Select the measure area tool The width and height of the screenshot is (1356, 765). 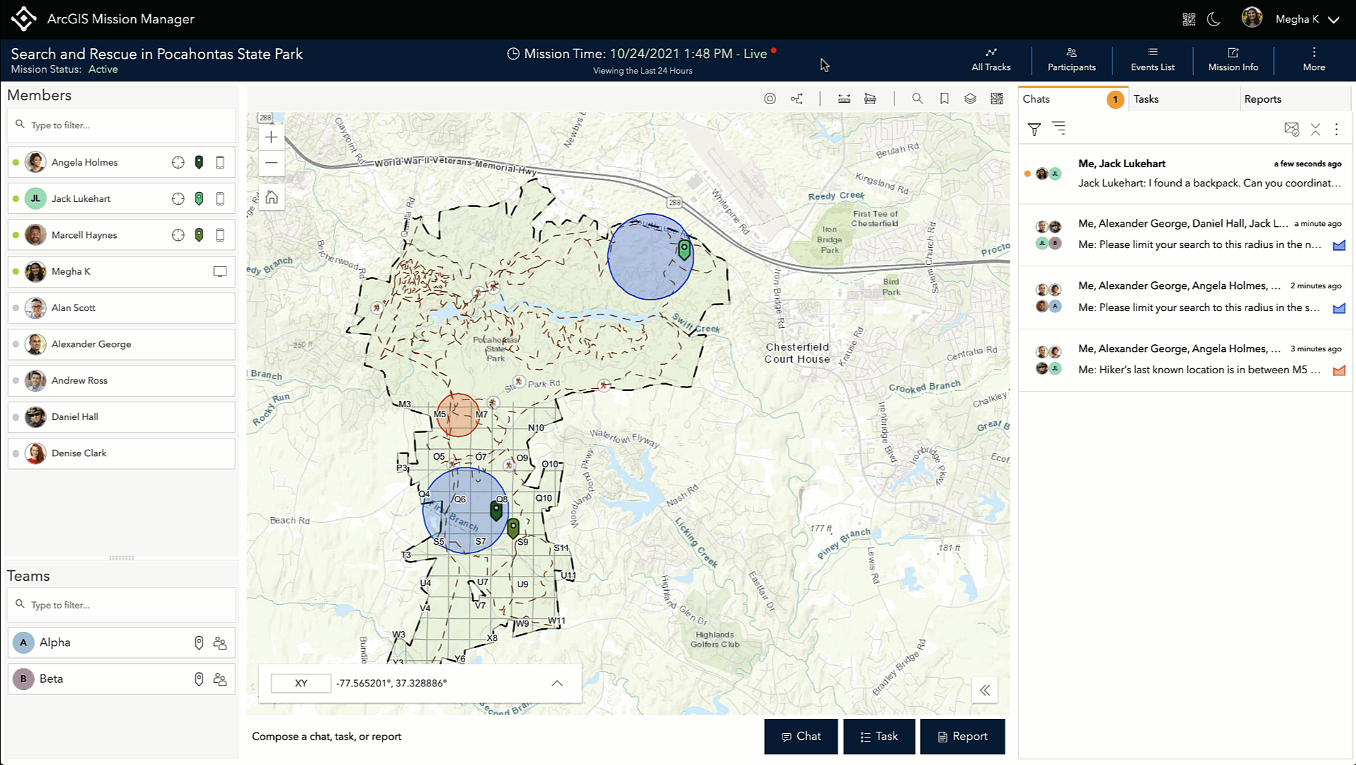click(870, 98)
